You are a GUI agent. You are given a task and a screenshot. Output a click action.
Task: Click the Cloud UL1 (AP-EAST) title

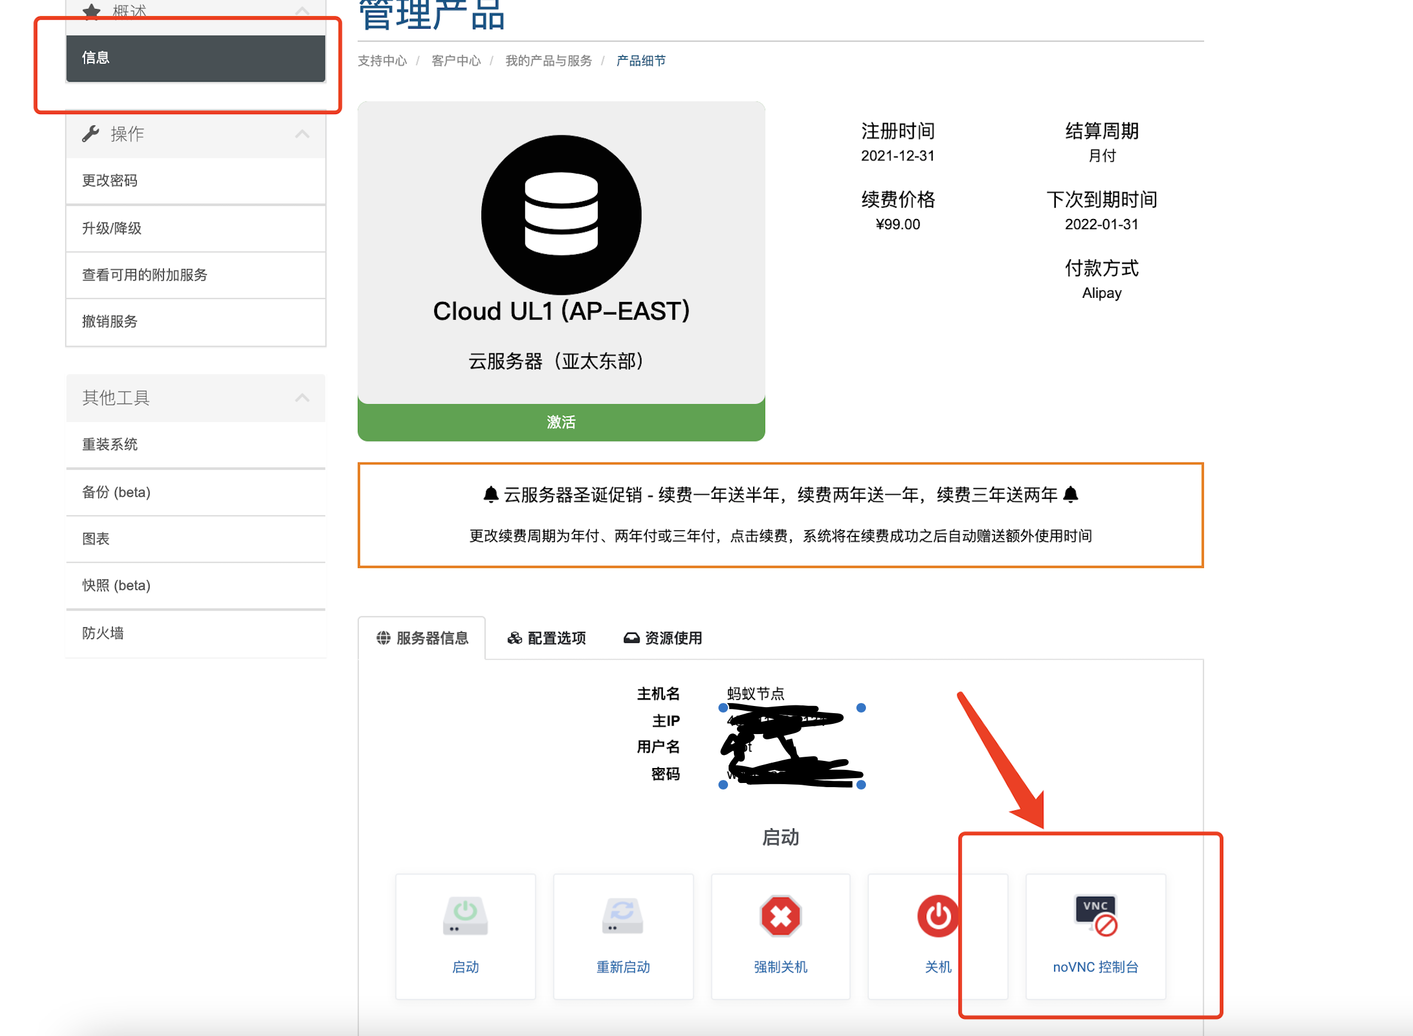(x=561, y=312)
